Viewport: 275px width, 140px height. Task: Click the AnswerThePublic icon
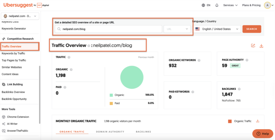[4, 131]
